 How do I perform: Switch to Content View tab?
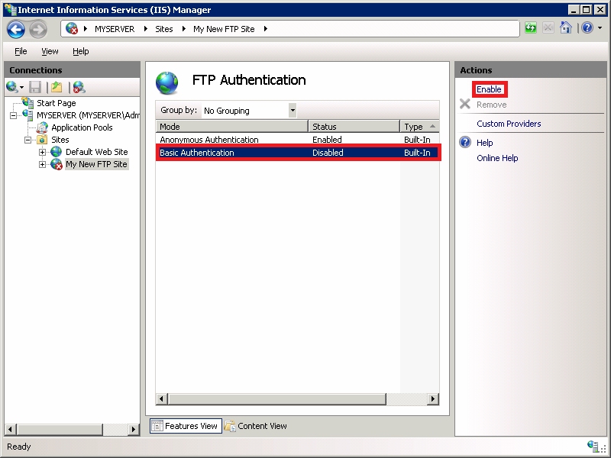click(x=257, y=426)
